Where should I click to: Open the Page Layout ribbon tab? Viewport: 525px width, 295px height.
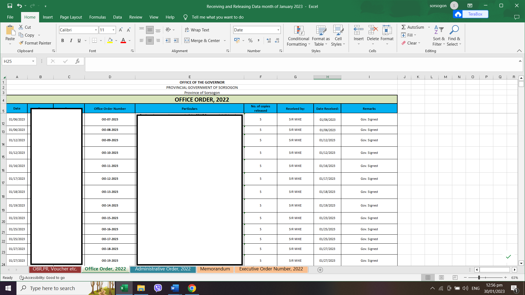click(71, 17)
